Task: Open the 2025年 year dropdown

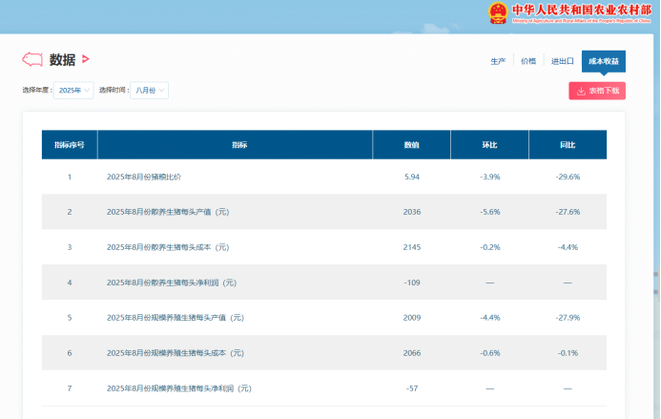Action: (73, 90)
